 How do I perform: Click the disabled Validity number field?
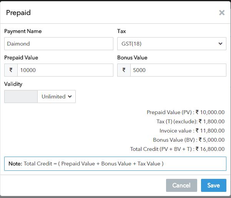point(21,97)
